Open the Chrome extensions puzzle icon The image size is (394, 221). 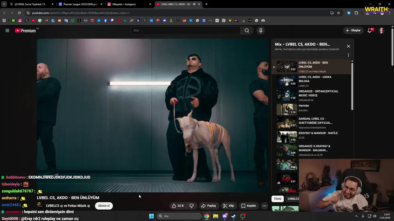tap(356, 13)
